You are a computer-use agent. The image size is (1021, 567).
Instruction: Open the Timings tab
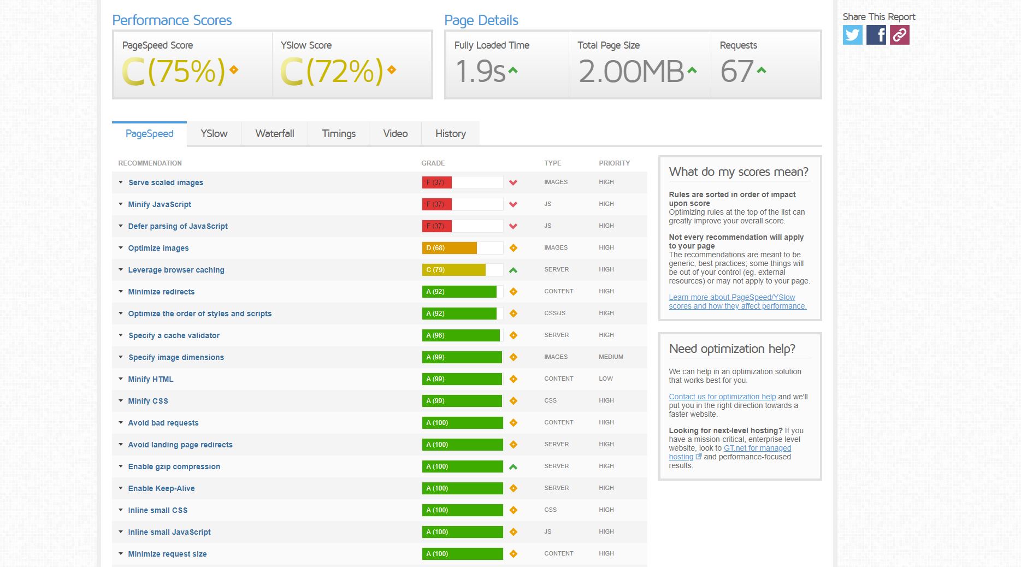(x=339, y=134)
